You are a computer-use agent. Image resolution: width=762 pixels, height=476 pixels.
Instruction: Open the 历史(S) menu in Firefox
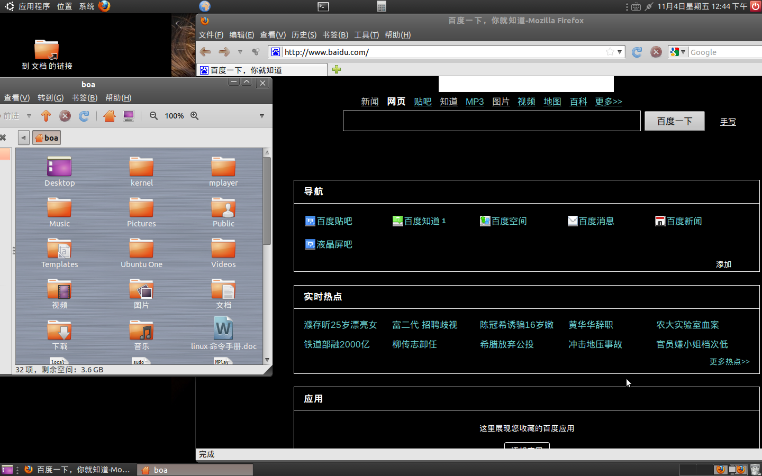[x=304, y=35]
